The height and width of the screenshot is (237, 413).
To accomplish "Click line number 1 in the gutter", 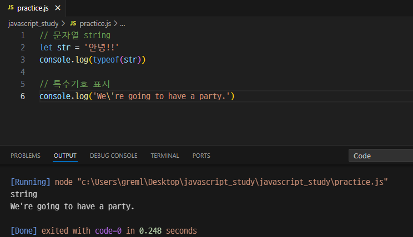I will (23, 35).
